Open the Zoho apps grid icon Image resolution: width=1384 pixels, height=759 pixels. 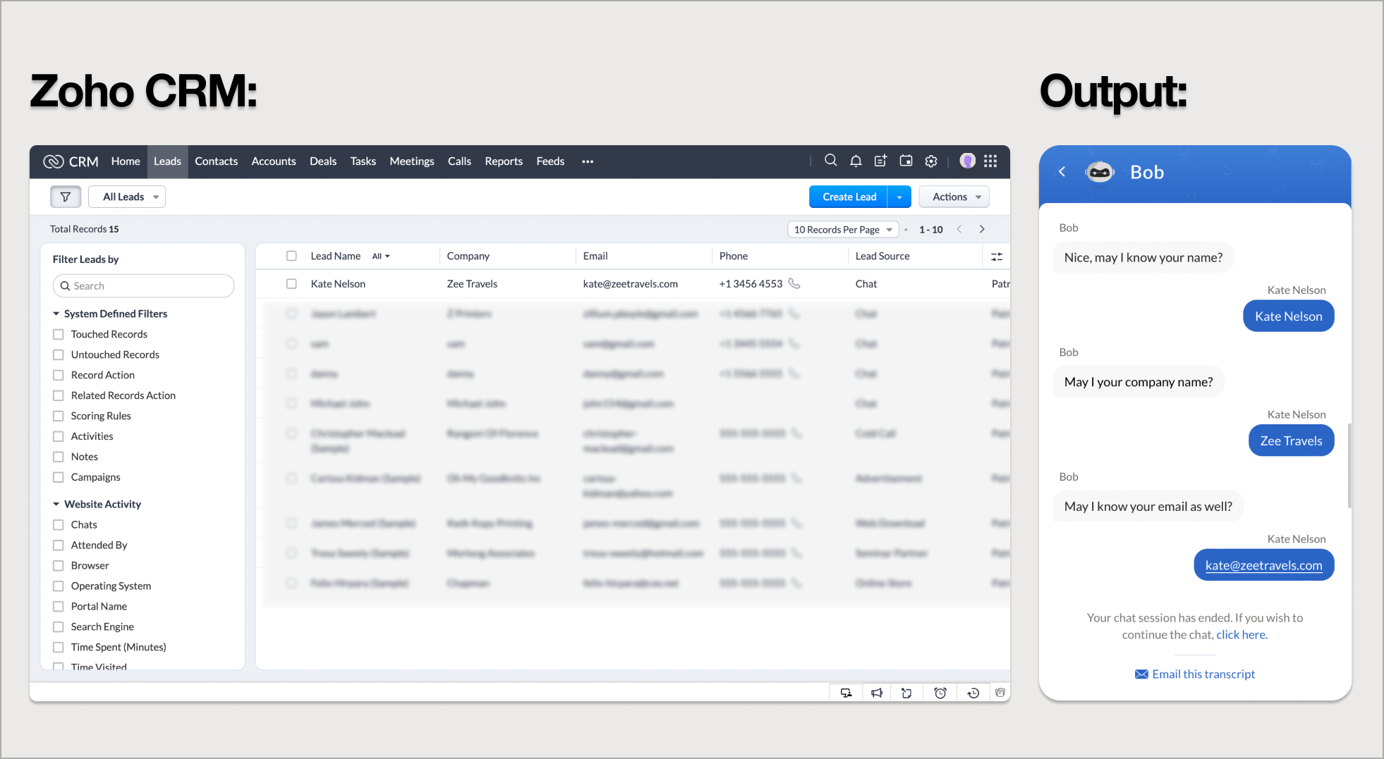(x=990, y=161)
